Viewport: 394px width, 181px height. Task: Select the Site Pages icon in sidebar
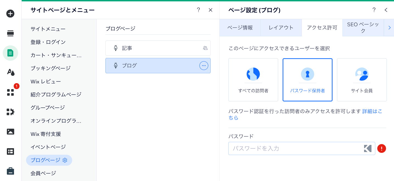pos(10,53)
